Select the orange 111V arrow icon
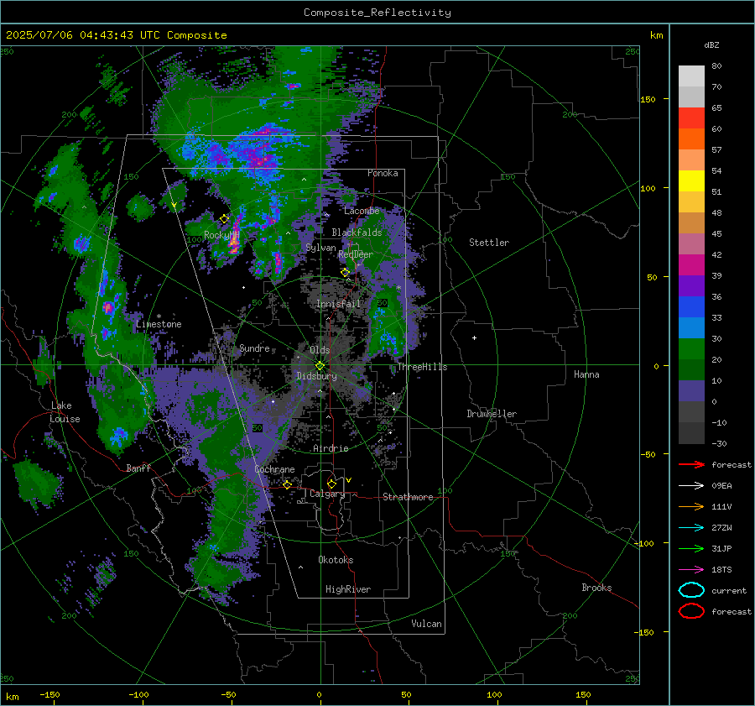 pos(691,506)
